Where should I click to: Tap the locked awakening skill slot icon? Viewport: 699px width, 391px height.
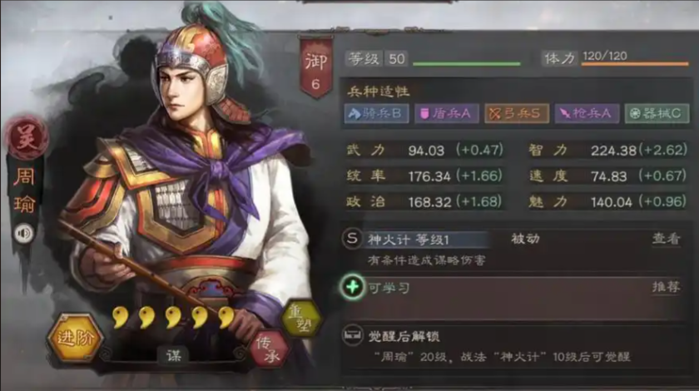pyautogui.click(x=353, y=334)
